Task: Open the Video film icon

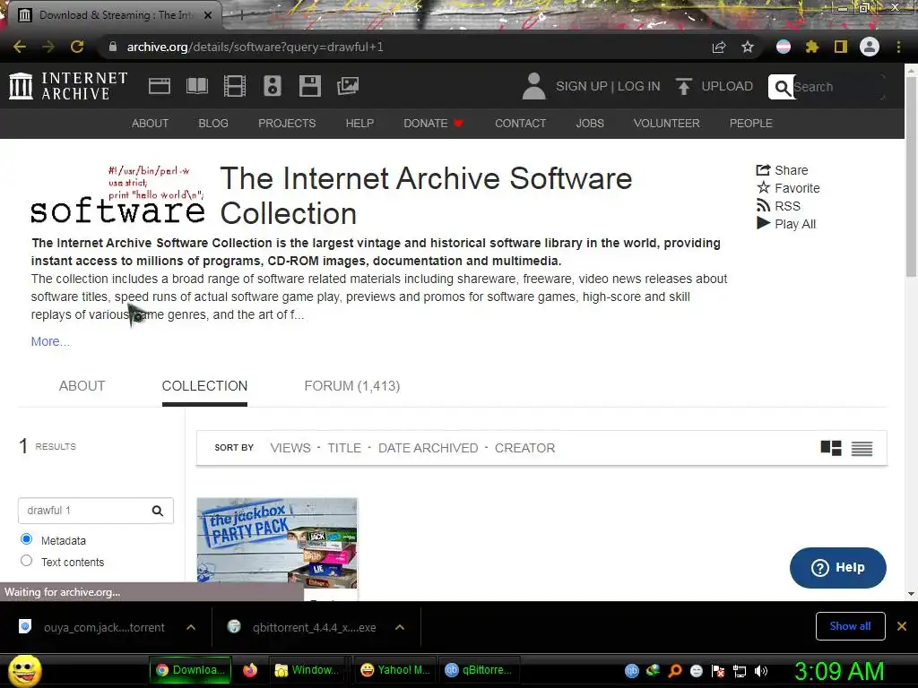Action: (x=234, y=86)
